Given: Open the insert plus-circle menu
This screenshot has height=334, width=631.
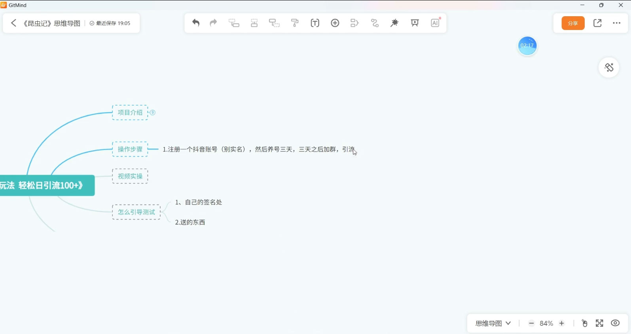Looking at the screenshot, I should 335,23.
